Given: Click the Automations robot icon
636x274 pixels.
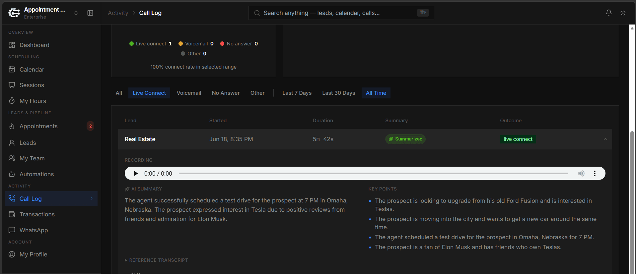Looking at the screenshot, I should click(x=12, y=174).
